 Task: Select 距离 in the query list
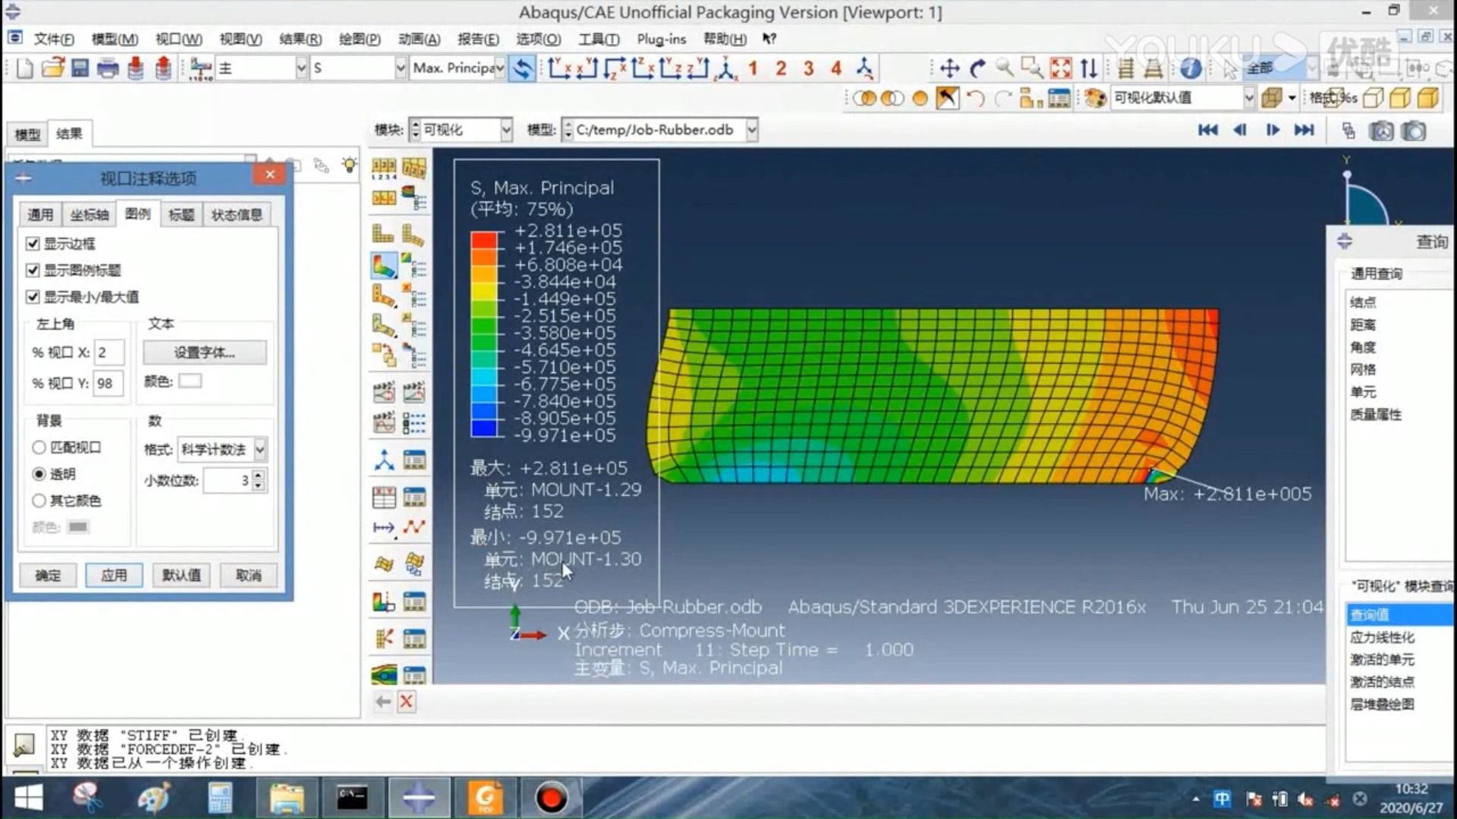(1363, 325)
